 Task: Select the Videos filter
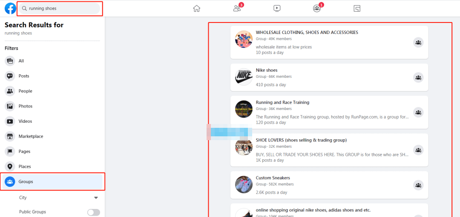pyautogui.click(x=52, y=121)
